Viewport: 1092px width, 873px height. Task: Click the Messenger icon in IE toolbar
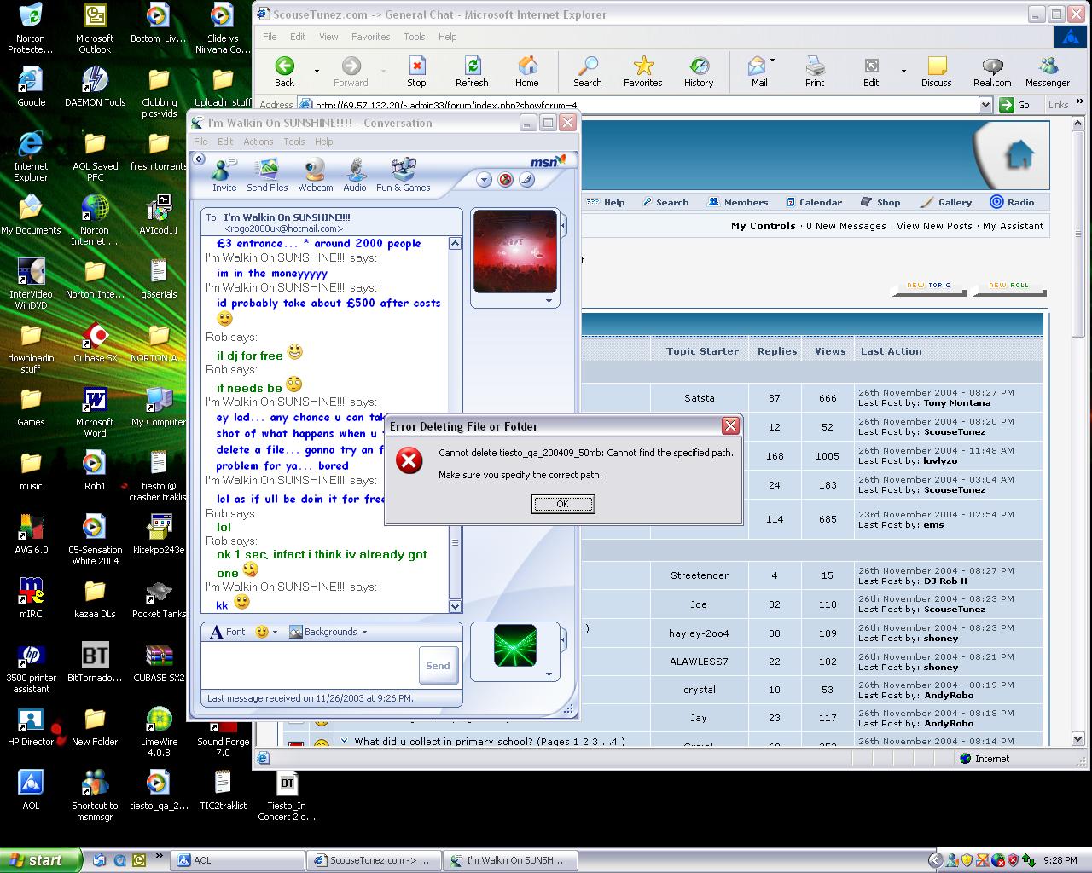(x=1048, y=72)
